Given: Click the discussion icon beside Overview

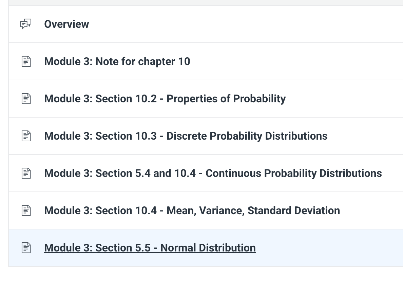Looking at the screenshot, I should 26,24.
